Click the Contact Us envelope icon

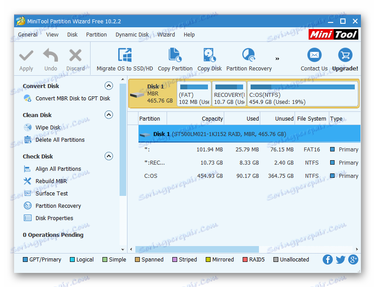coord(314,55)
